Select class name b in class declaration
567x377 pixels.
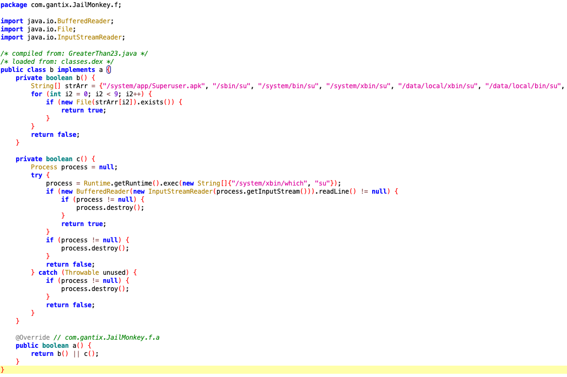(x=51, y=70)
